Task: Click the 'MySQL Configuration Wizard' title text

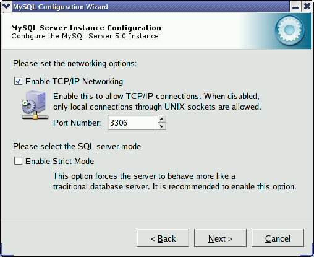Action: [61, 7]
